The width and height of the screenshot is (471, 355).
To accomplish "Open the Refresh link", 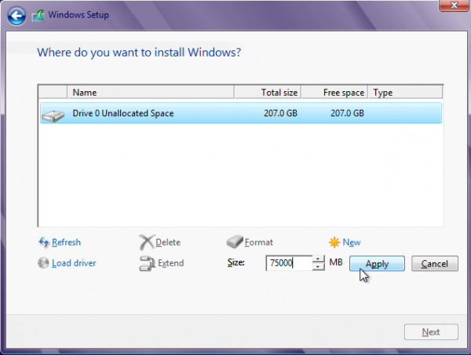I will (66, 242).
